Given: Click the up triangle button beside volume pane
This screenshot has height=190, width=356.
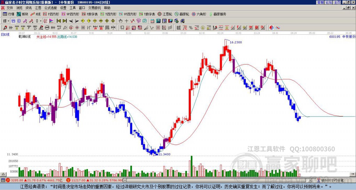Looking at the screenshot, I should (x=3, y=174).
